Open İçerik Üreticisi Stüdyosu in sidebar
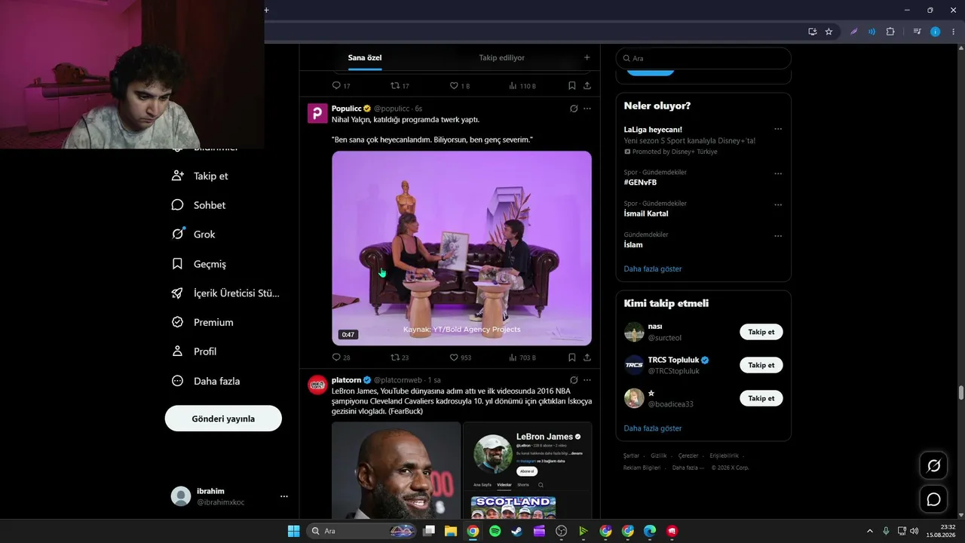Viewport: 965px width, 543px height. point(225,293)
